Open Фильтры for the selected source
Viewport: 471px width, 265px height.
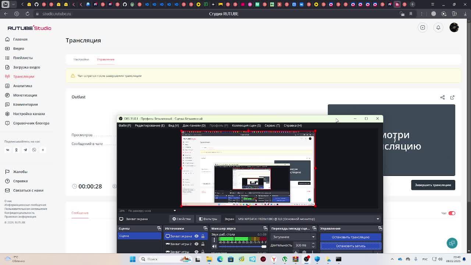[208, 219]
